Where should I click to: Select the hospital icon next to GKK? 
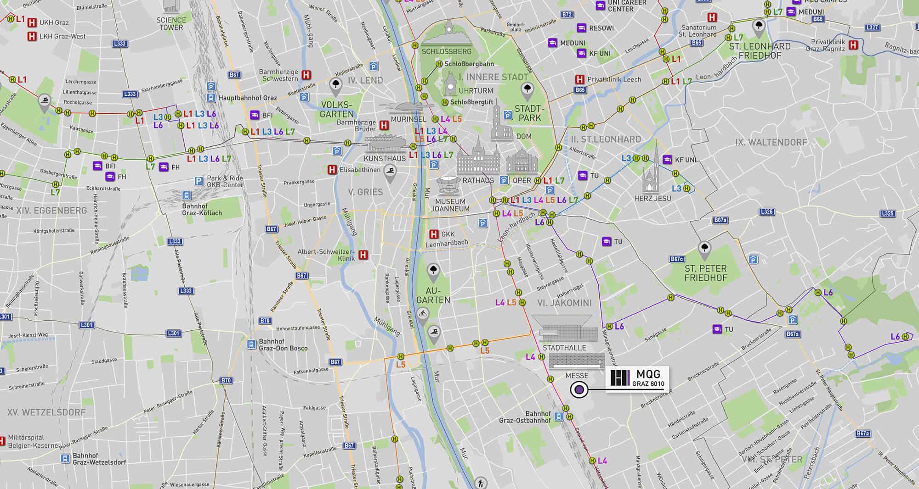point(433,234)
